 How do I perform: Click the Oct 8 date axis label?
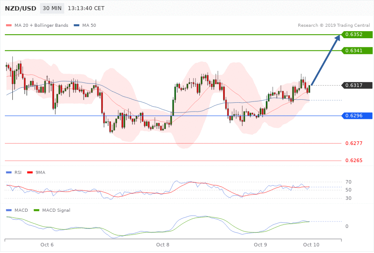click(163, 245)
